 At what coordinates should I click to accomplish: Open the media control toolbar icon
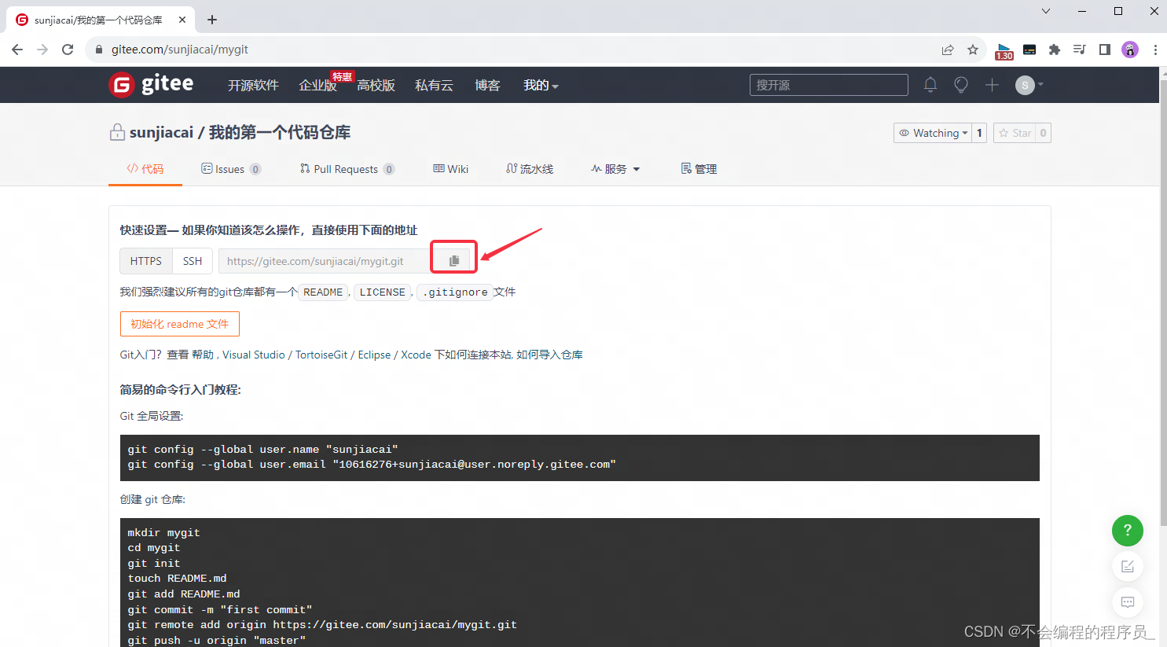[x=1080, y=50]
